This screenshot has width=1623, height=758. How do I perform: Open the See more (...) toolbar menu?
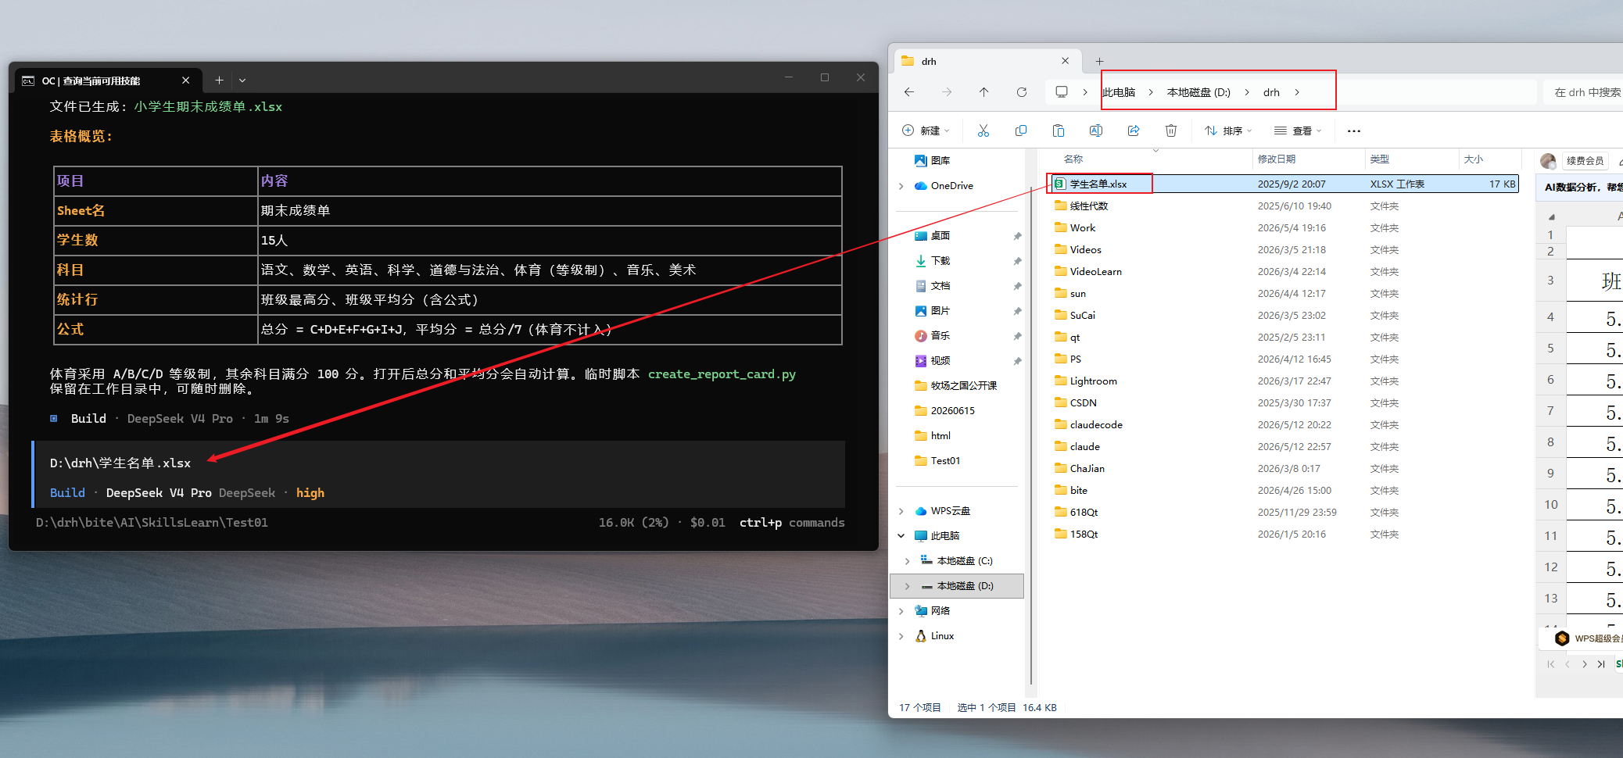1354,131
